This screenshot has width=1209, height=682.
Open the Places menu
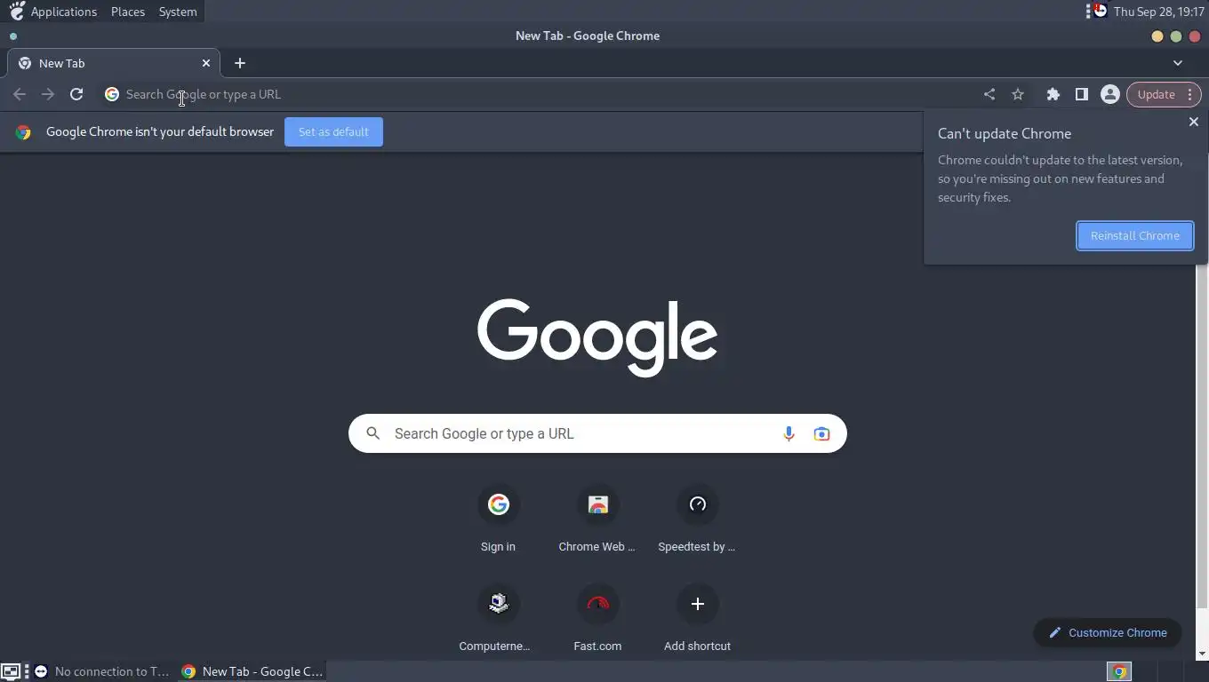(128, 12)
